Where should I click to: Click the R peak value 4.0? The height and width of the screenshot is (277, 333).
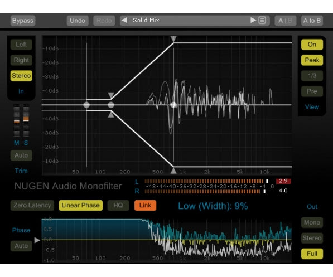[x=283, y=191]
